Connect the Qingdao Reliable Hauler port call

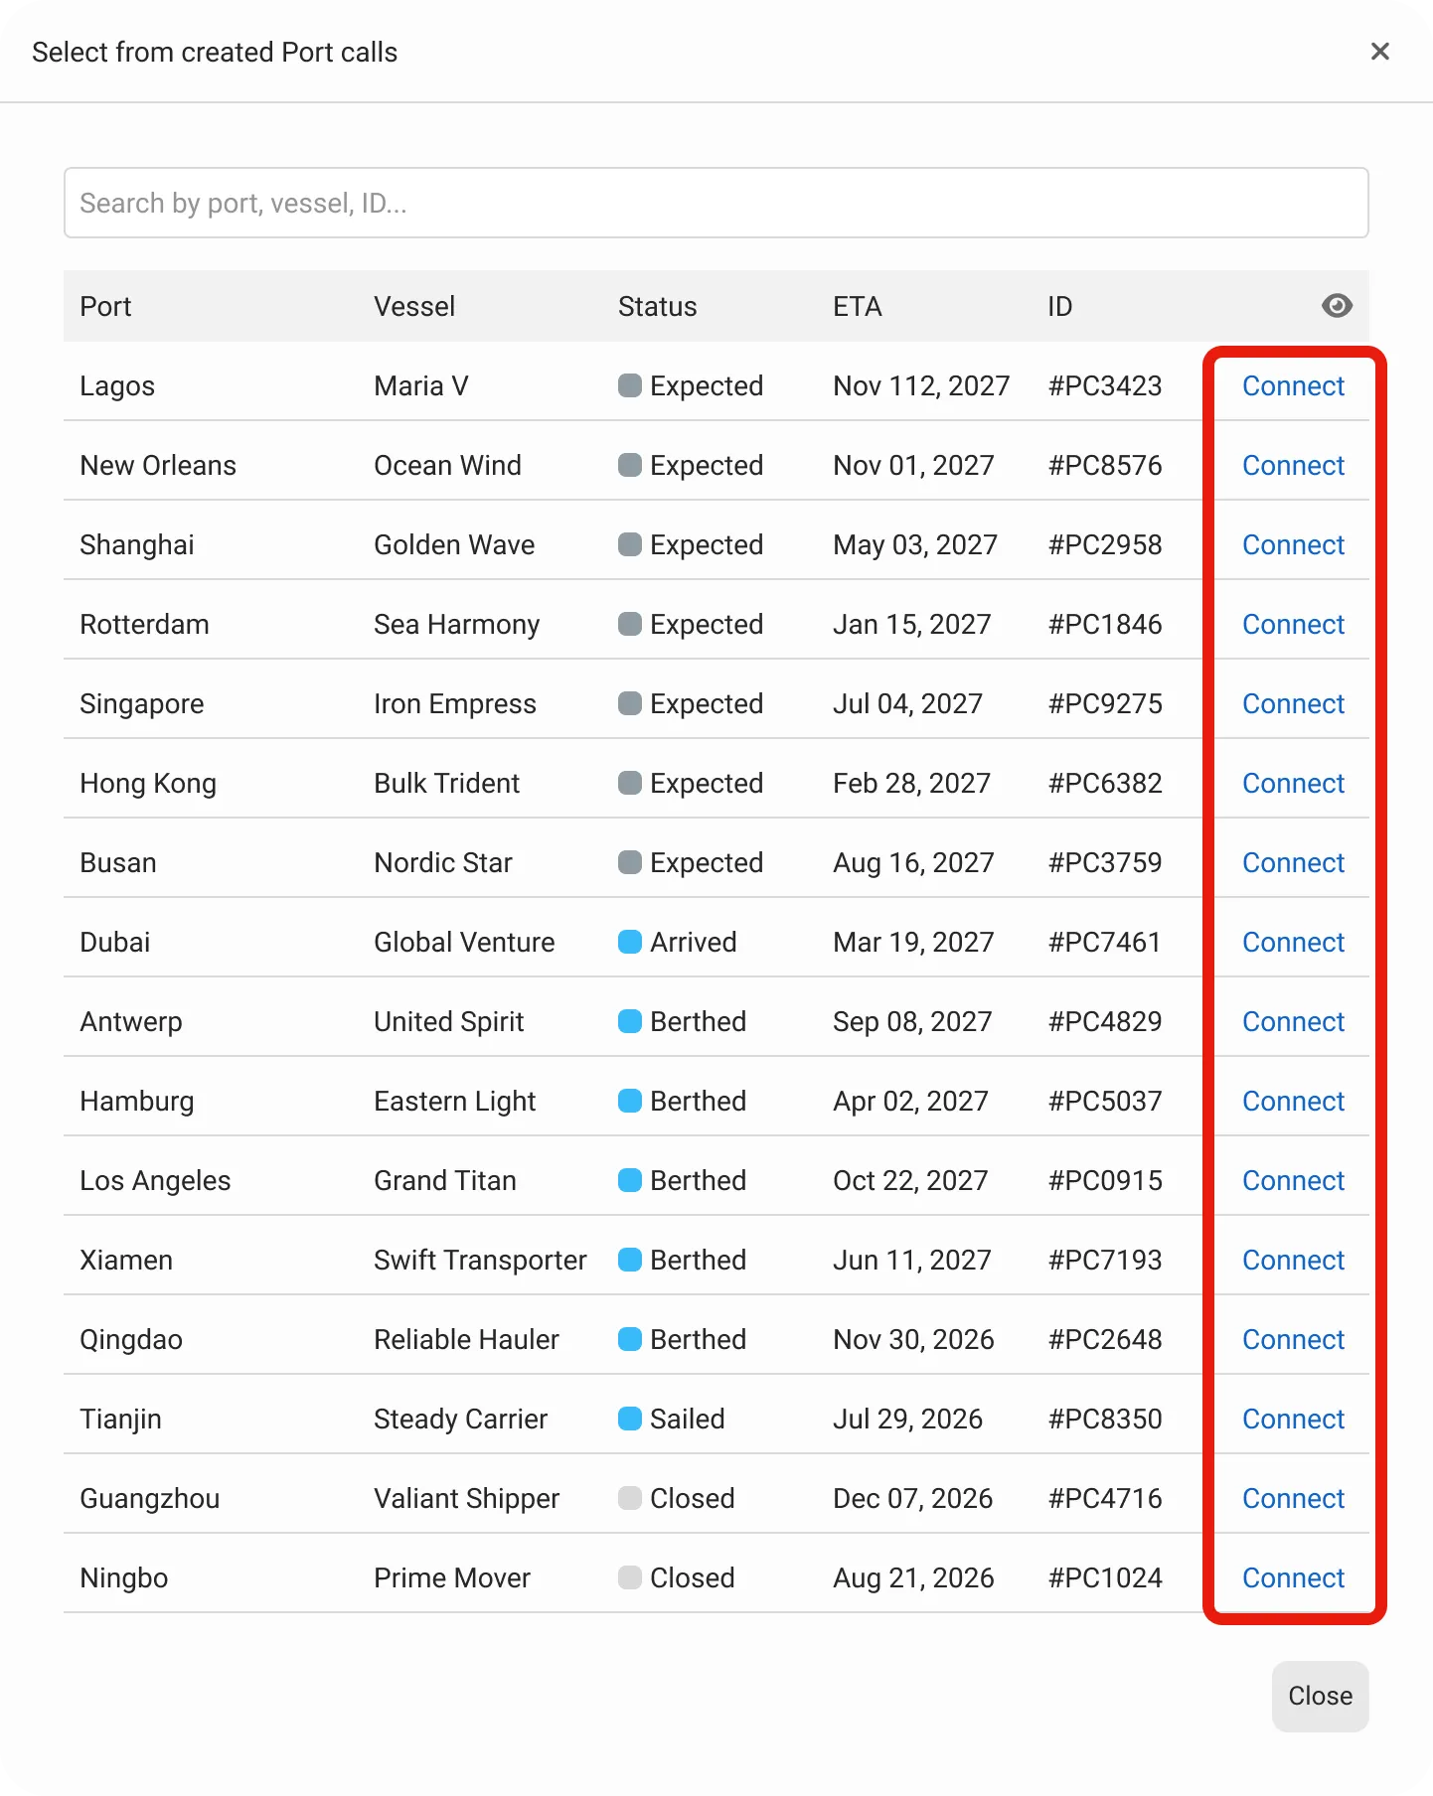click(x=1293, y=1339)
